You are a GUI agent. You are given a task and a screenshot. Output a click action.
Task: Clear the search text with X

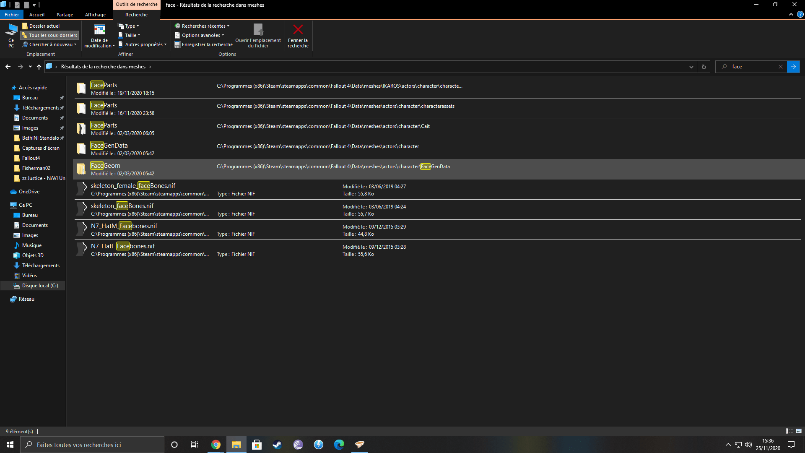(x=781, y=67)
